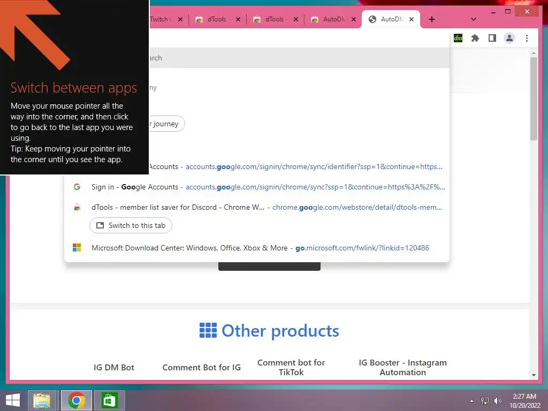The width and height of the screenshot is (548, 411).
Task: Click the dark button below the suggestions
Action: [x=269, y=267]
